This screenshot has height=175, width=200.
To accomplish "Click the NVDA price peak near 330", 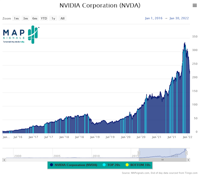I will click(185, 43).
